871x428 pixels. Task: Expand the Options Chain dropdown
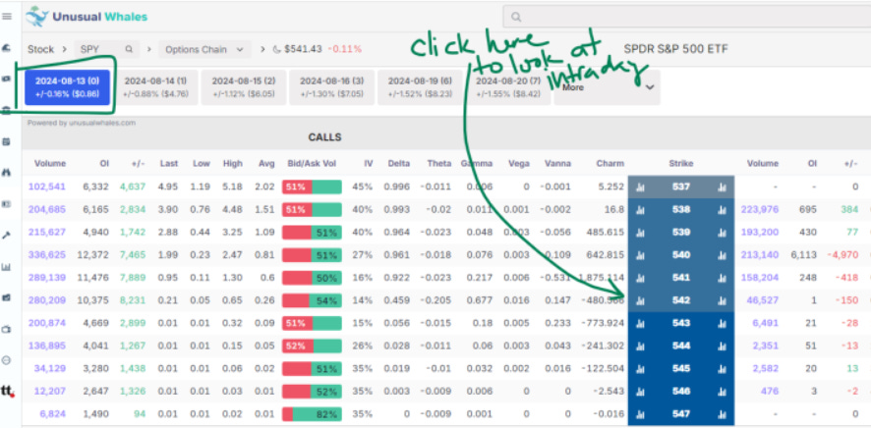tap(204, 49)
